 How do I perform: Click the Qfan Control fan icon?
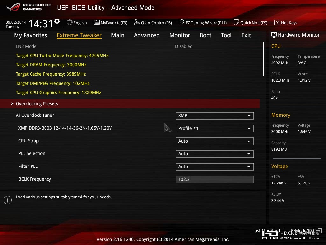pyautogui.click(x=137, y=22)
